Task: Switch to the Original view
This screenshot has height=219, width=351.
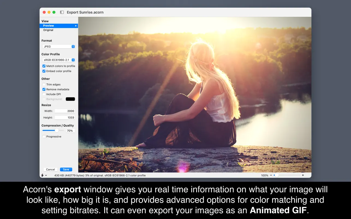Action: point(48,30)
